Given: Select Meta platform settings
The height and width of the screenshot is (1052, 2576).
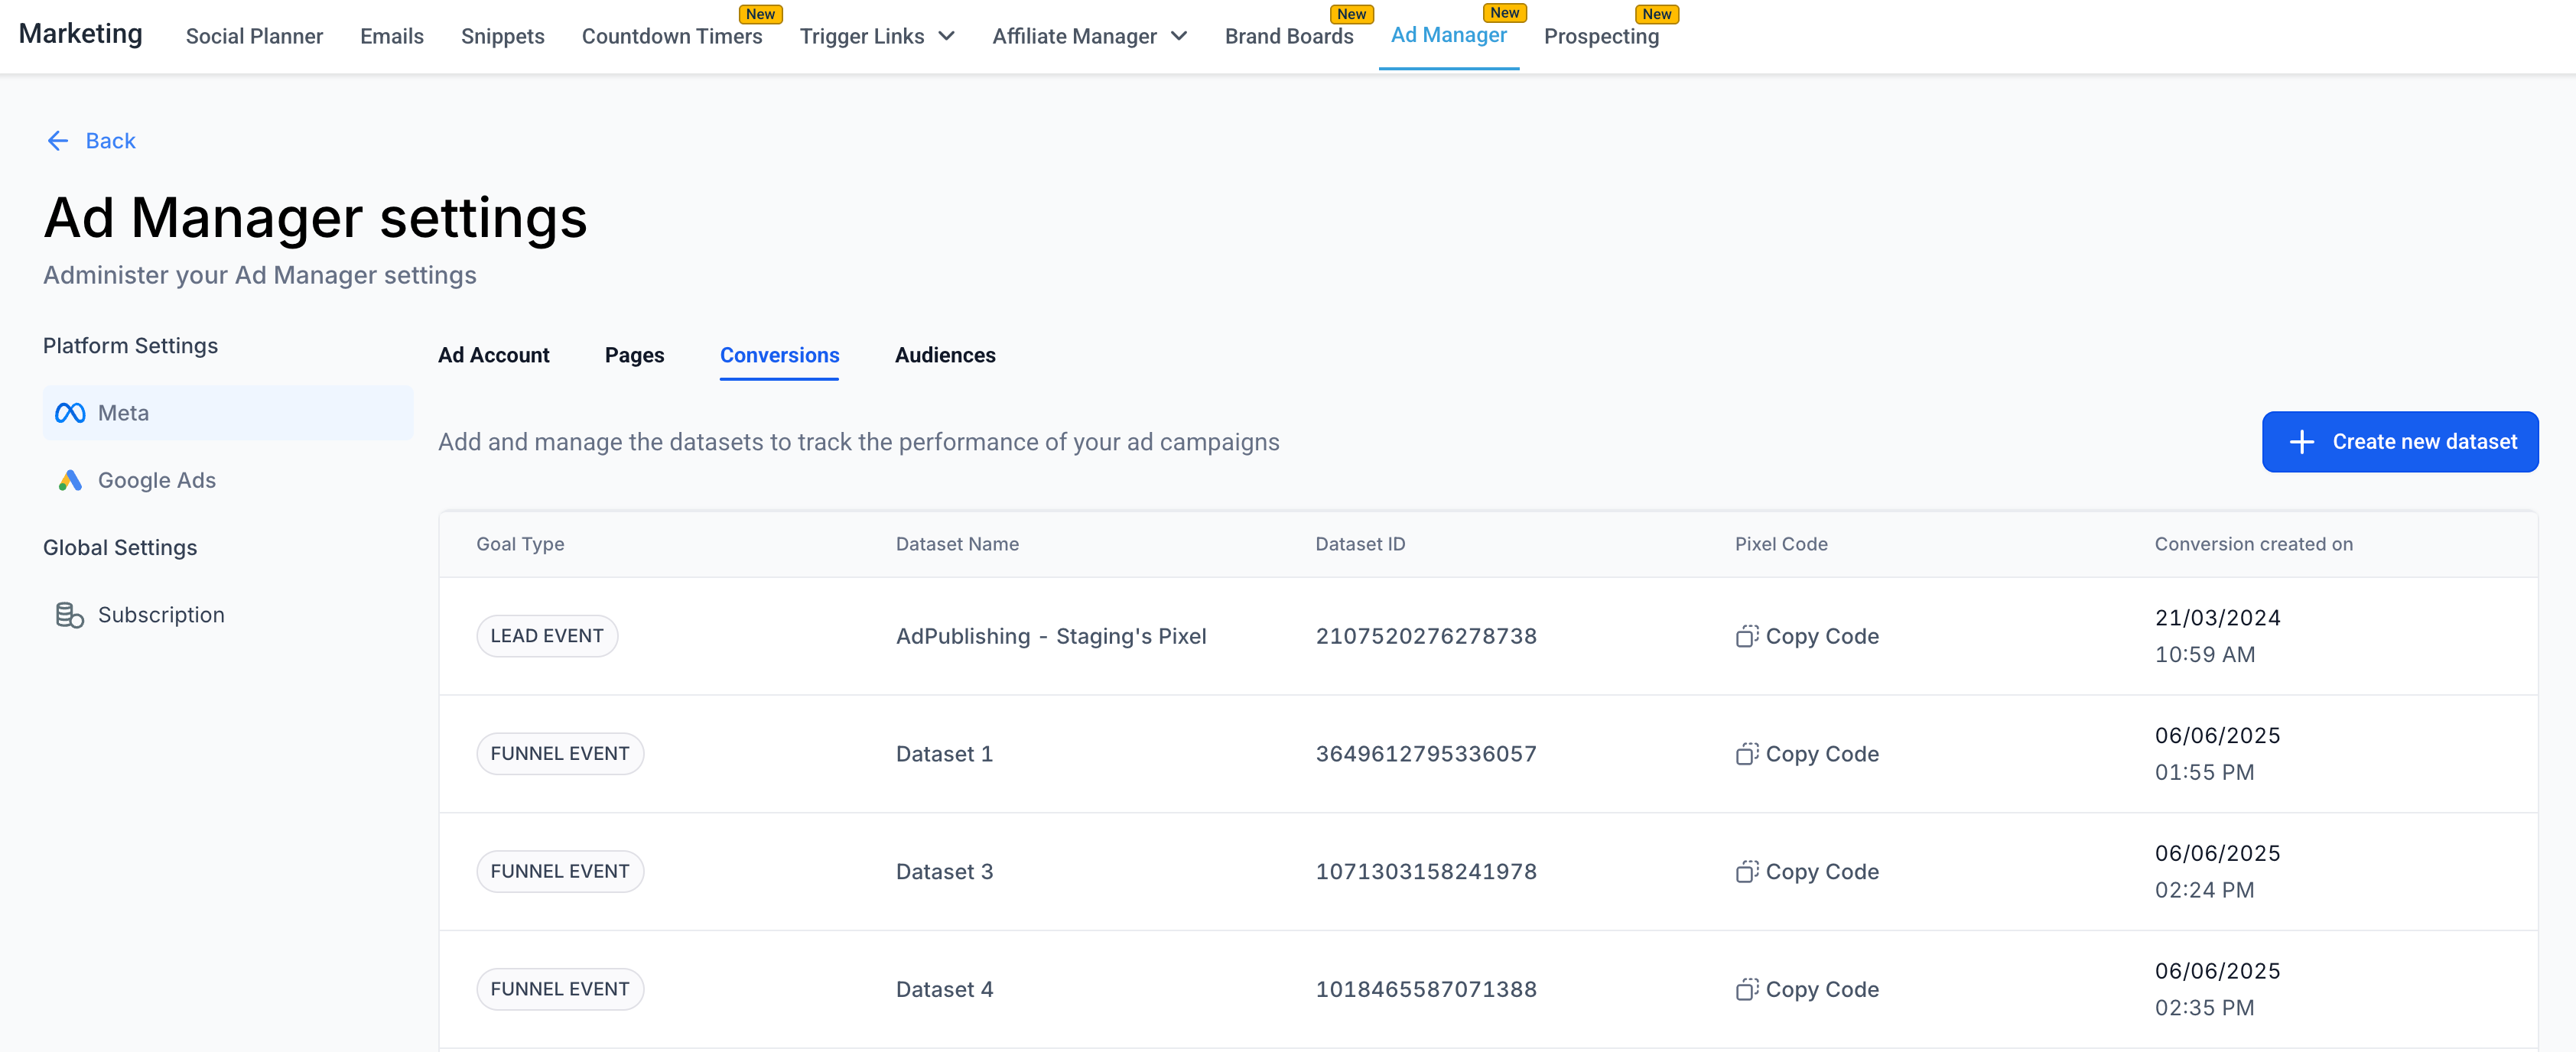Looking at the screenshot, I should tap(228, 413).
